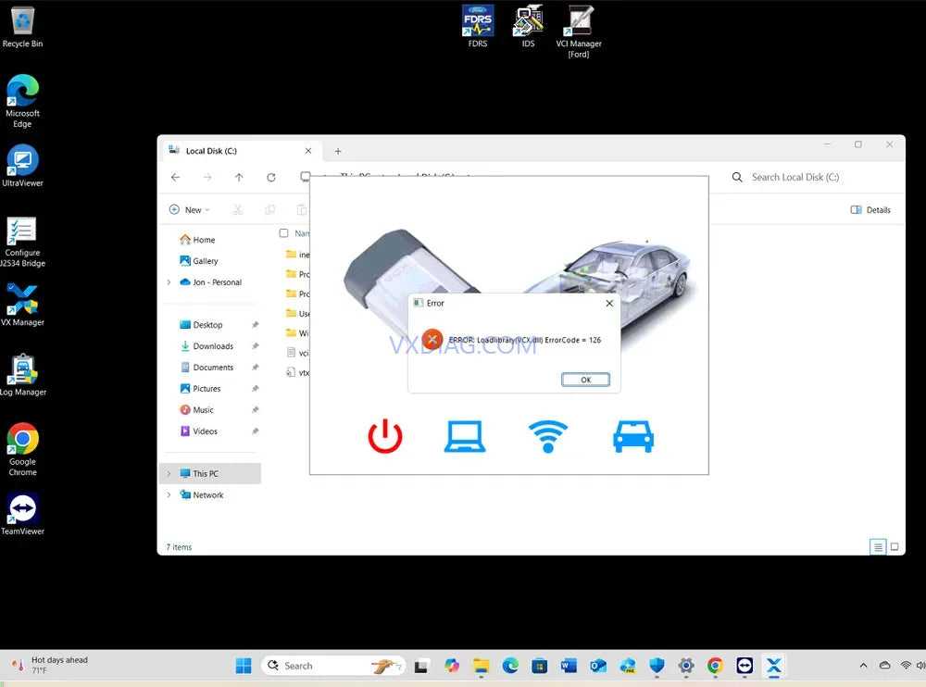Screen dimensions: 926x687
Task: Tick the select-all checkbox in file list
Action: (283, 233)
